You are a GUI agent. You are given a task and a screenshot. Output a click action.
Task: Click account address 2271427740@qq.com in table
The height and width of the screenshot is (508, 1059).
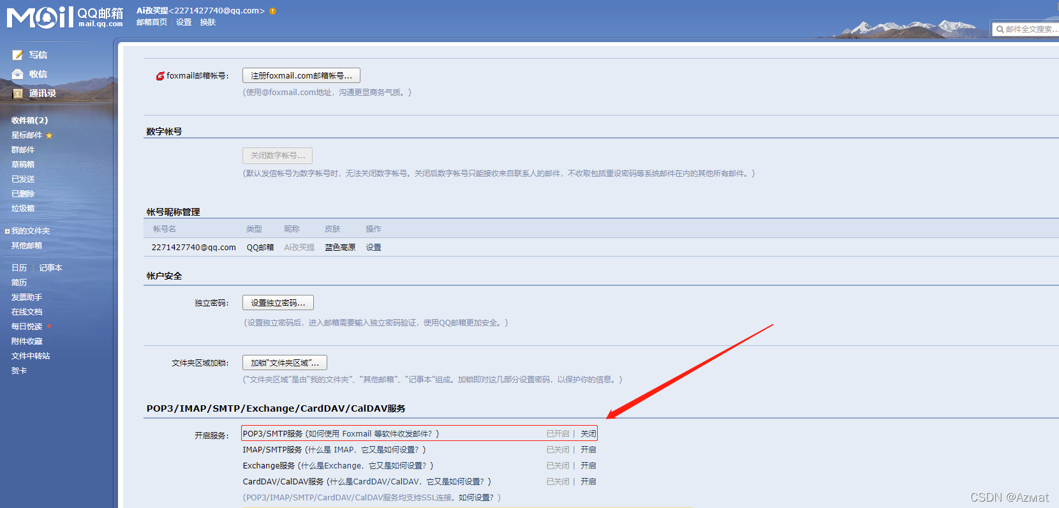click(x=193, y=248)
